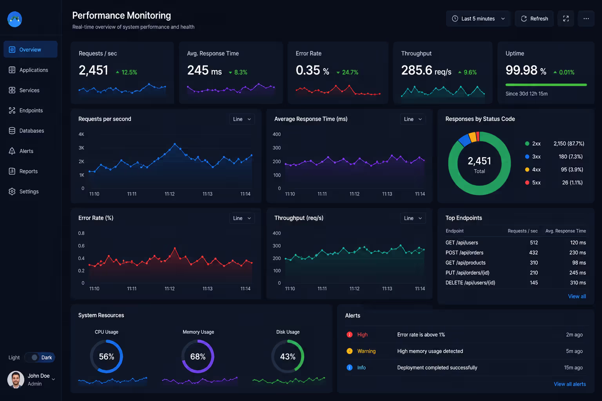The height and width of the screenshot is (401, 602).
Task: Expand the John Doe user menu chevron
Action: click(x=54, y=379)
